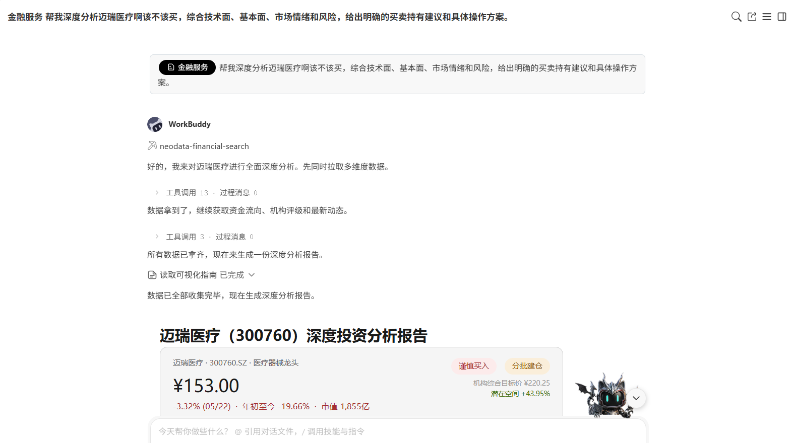Screen dimensions: 791x443
Task: Toggle the side panel layout icon
Action: point(782,17)
